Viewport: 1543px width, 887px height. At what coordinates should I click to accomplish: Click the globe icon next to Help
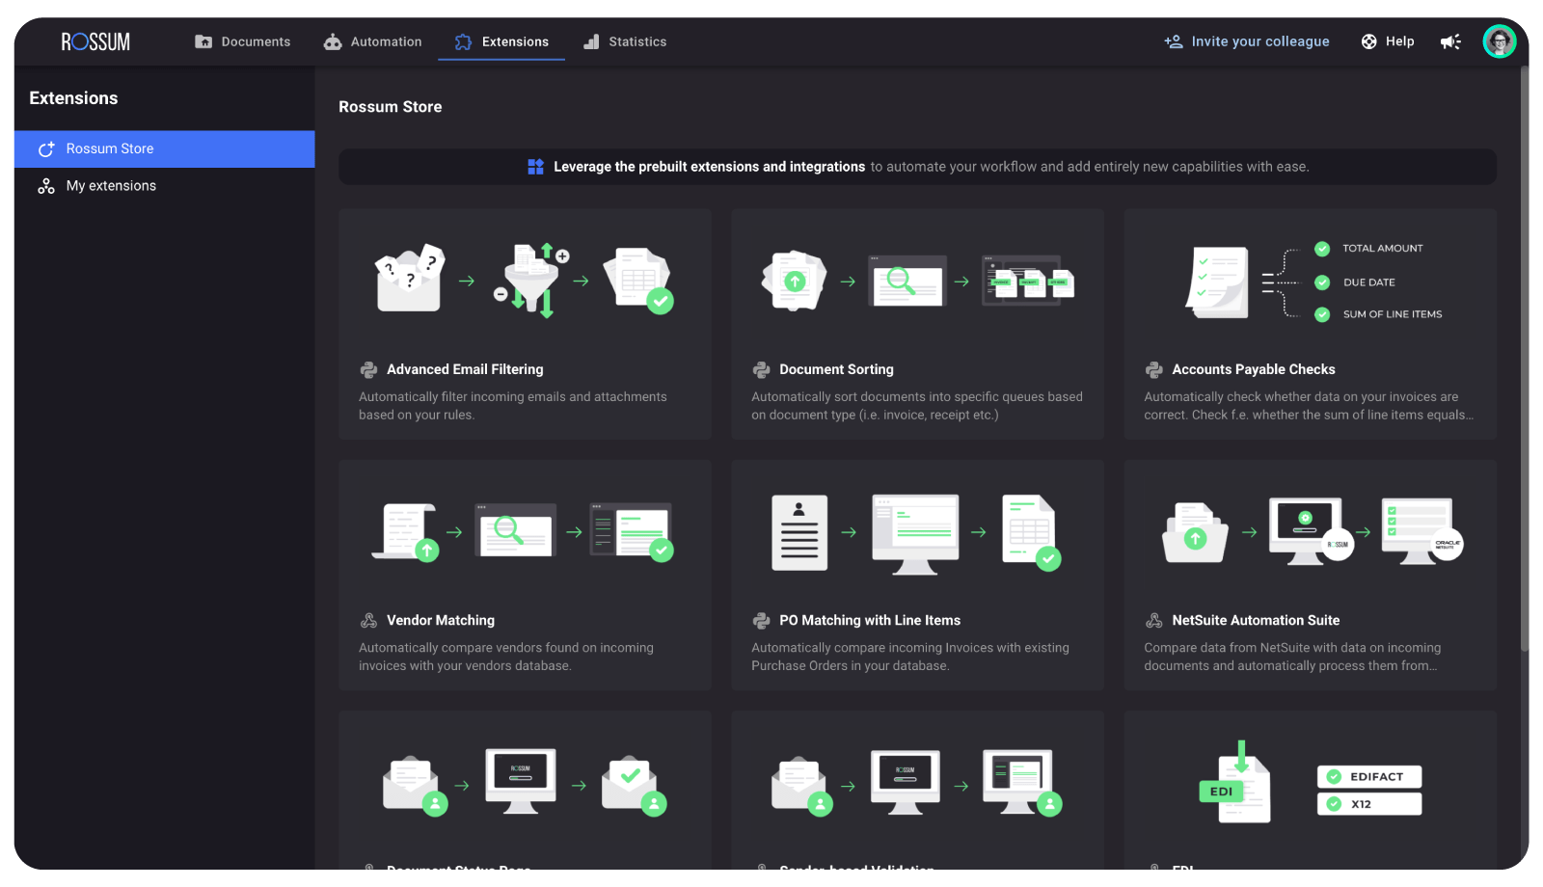point(1367,41)
